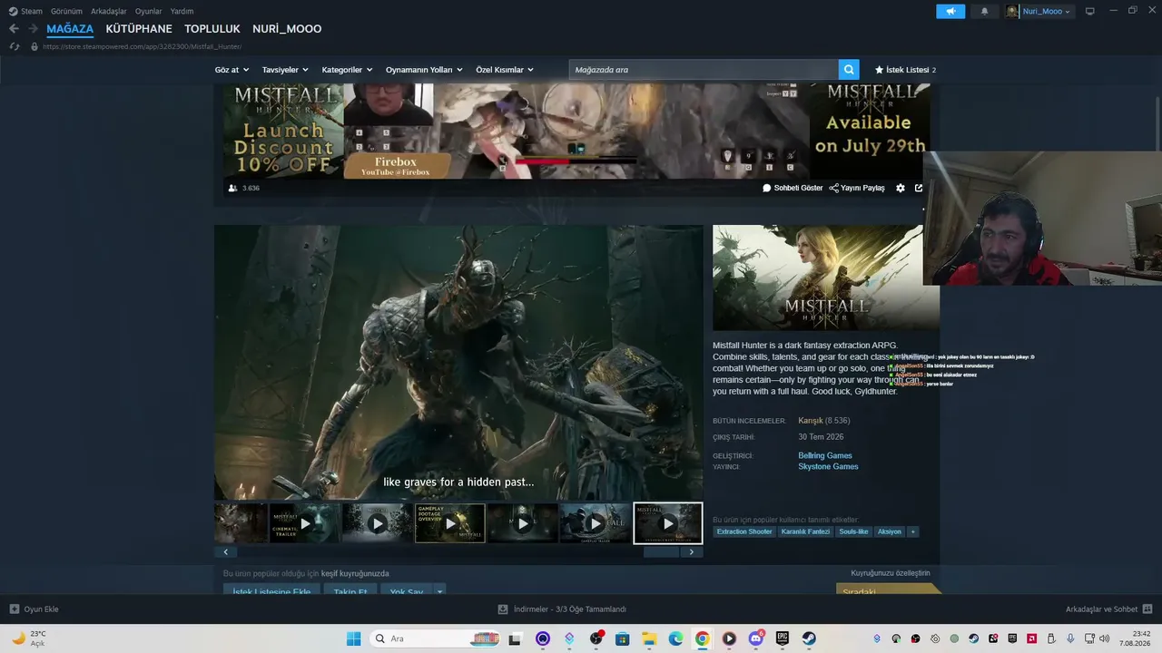
Task: Click the Karışık reviews summary
Action: click(x=824, y=421)
